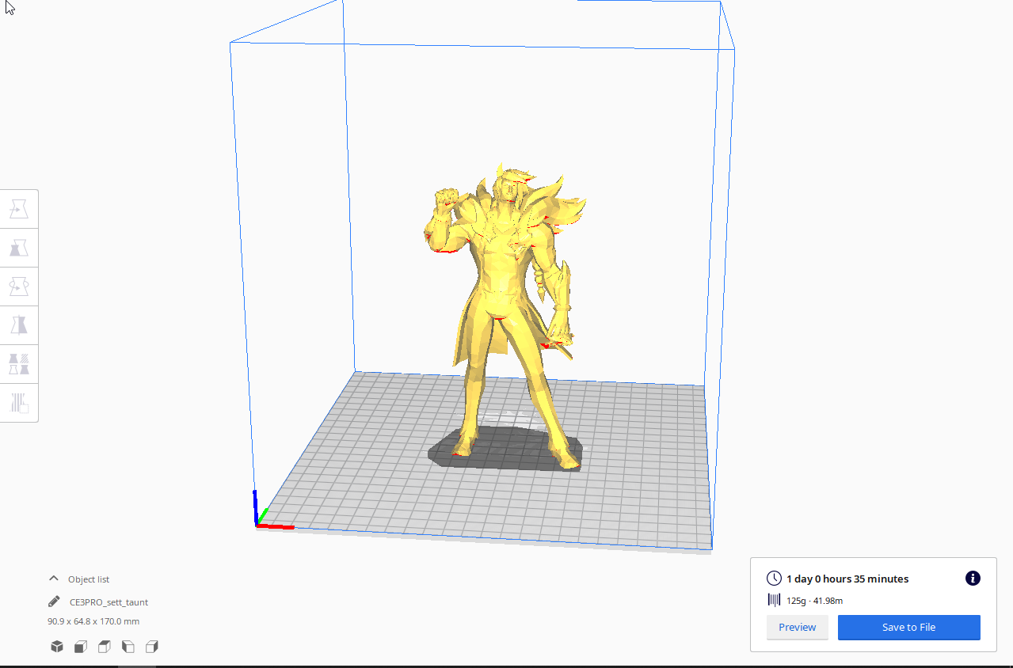Switch to the top view

(104, 646)
